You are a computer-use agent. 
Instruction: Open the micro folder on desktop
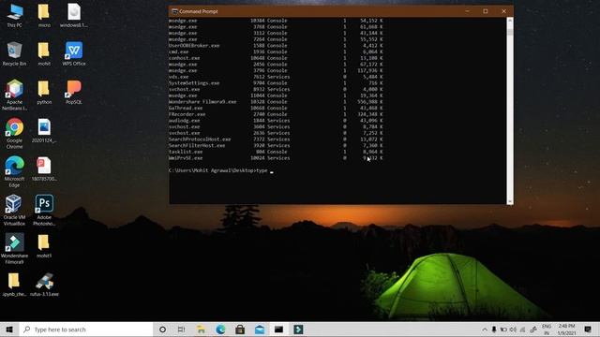pos(44,16)
